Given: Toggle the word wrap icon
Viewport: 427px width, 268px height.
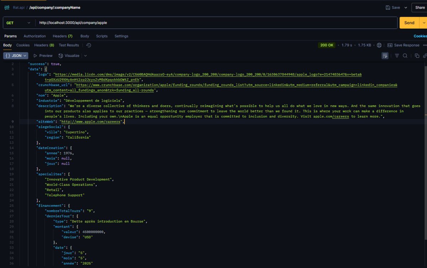Looking at the screenshot, I should pyautogui.click(x=385, y=56).
